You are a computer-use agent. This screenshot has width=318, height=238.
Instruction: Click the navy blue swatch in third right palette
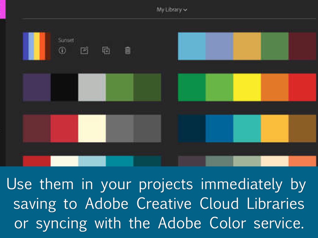[x=192, y=129]
